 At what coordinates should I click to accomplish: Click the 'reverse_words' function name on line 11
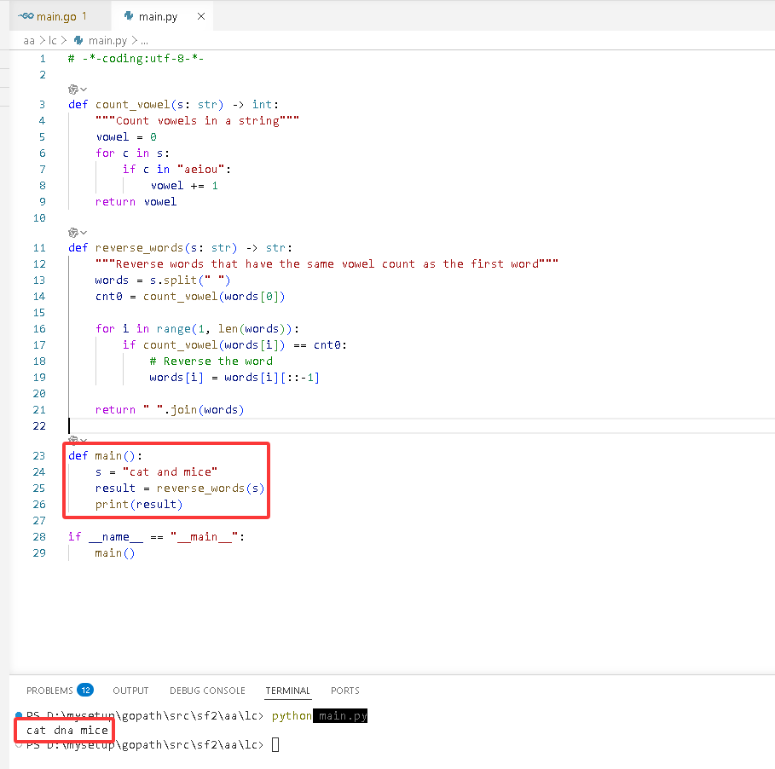139,248
